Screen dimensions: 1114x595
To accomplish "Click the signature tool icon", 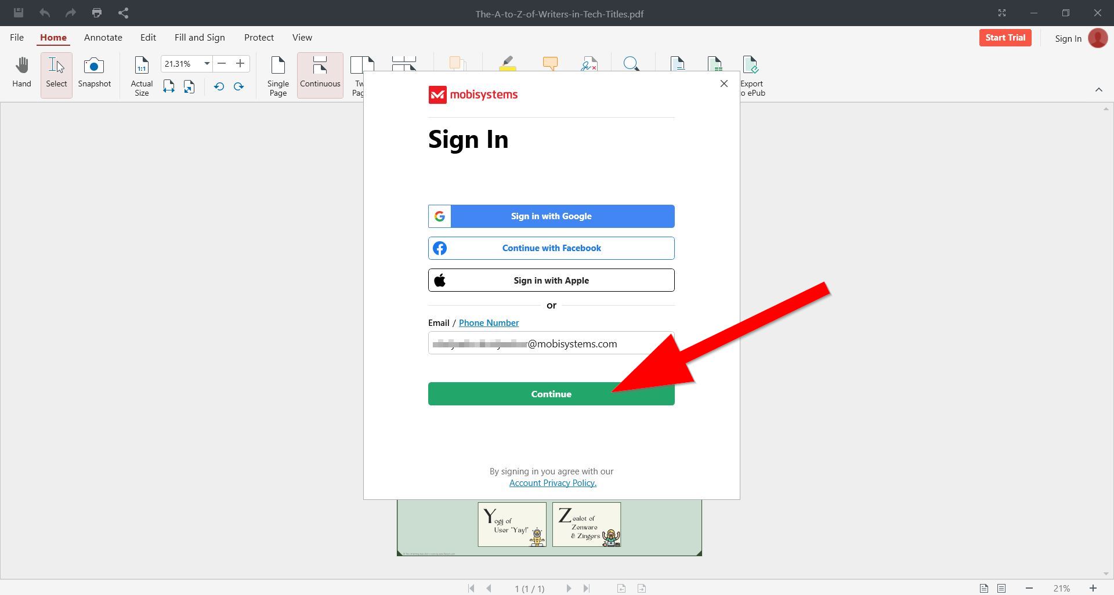I will (589, 63).
